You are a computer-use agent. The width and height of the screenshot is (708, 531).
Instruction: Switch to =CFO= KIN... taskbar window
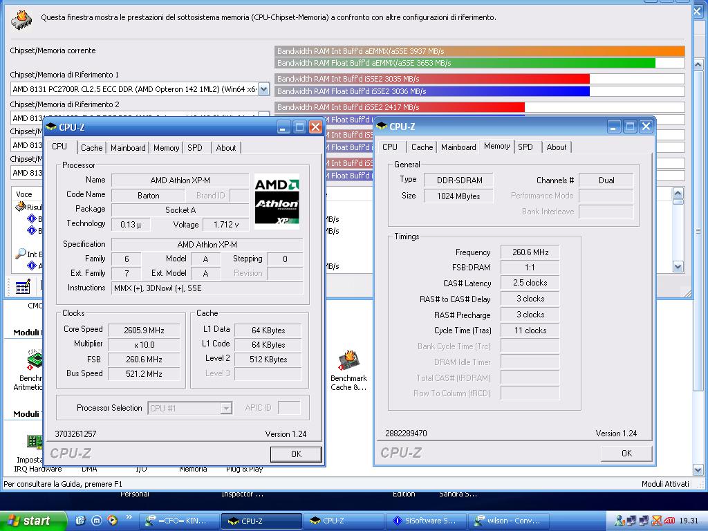178,521
